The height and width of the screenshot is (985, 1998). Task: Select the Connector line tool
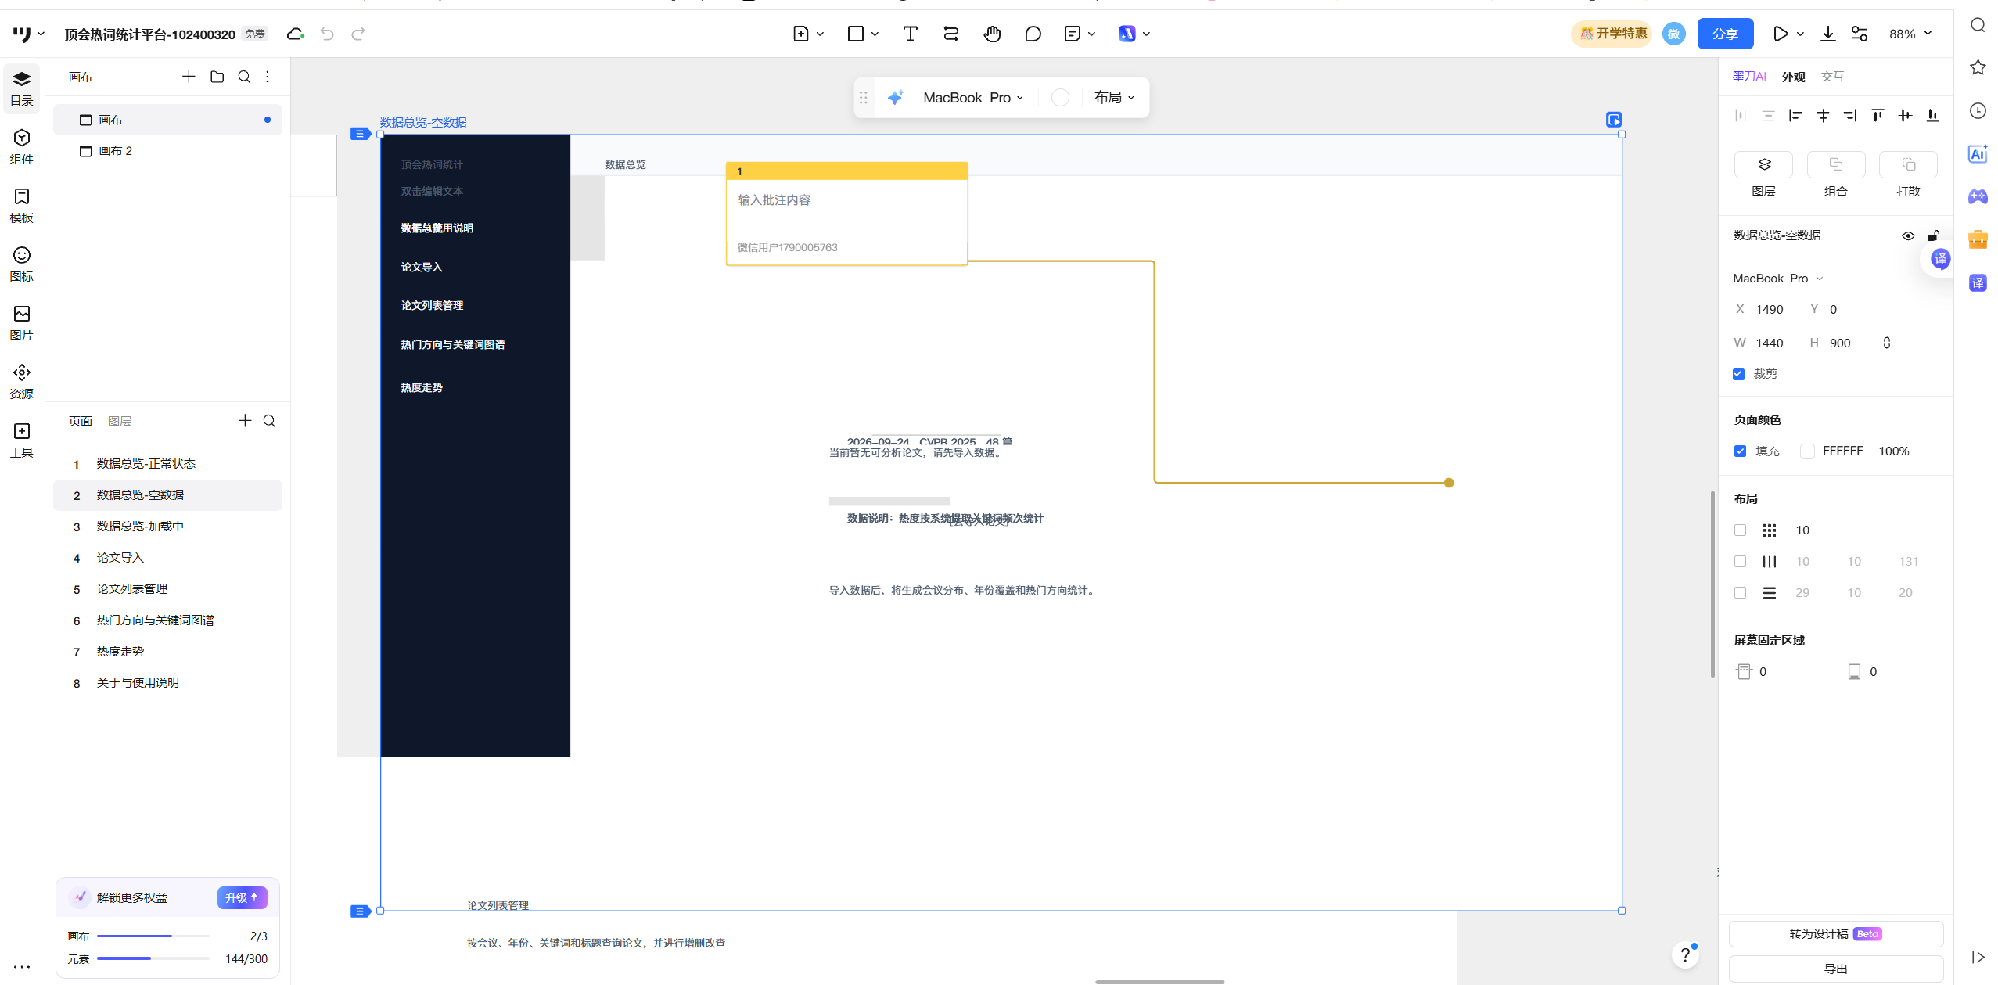coord(950,34)
